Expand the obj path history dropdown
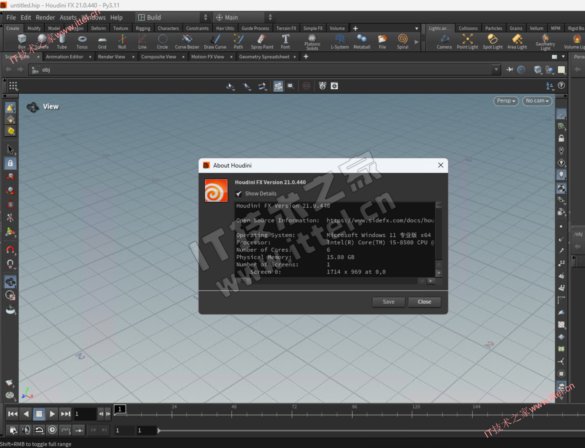This screenshot has height=448, width=585. point(496,70)
